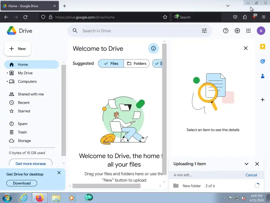The image size is (270, 203).
Task: Click the search magnifier icon in Drive
Action: tap(75, 31)
